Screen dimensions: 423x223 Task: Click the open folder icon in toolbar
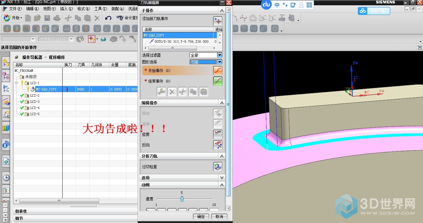coord(37,18)
